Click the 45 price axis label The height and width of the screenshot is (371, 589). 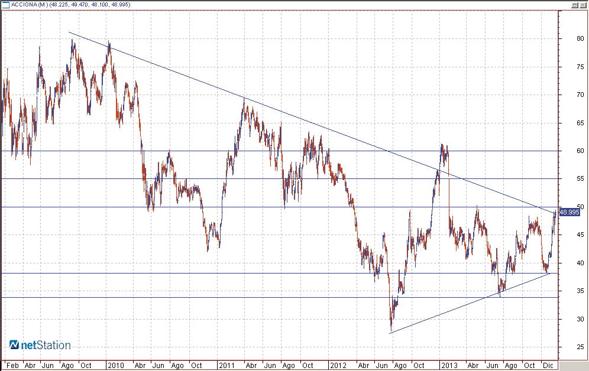pos(580,235)
